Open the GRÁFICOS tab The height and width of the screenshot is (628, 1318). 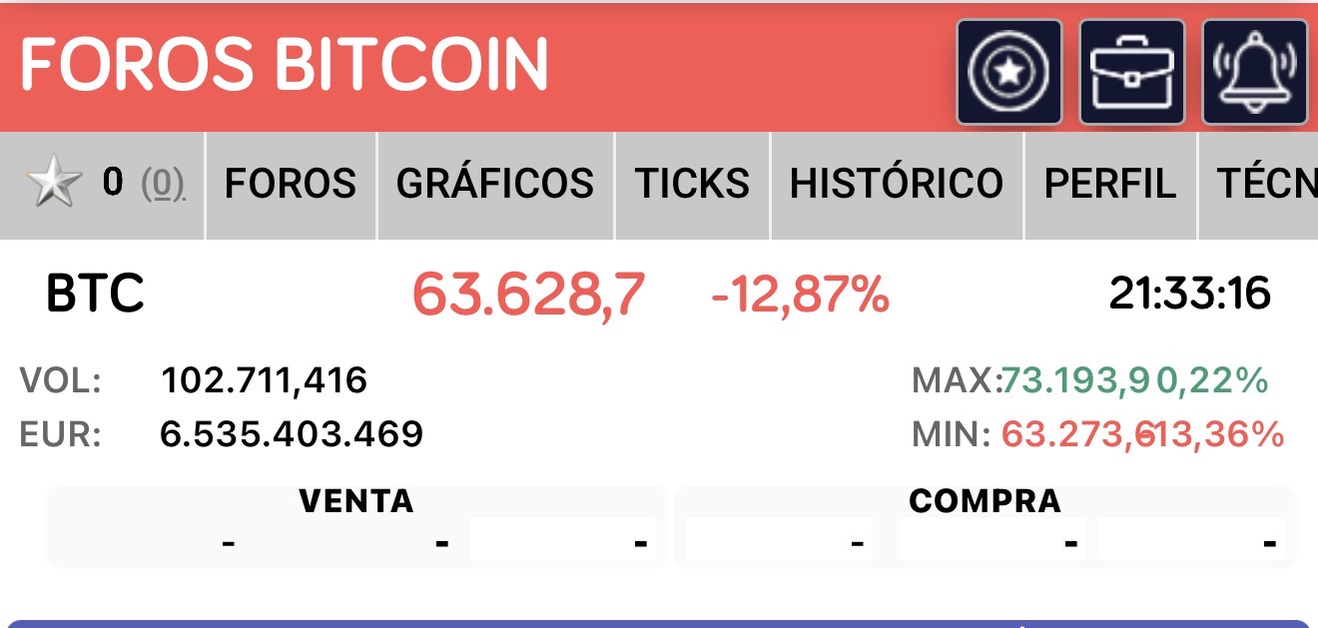495,185
